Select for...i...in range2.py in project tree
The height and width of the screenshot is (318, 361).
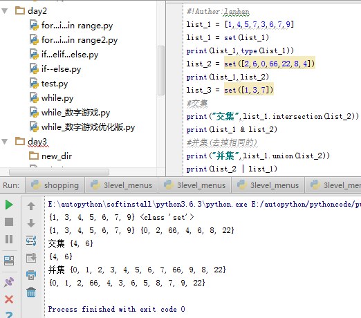point(80,40)
